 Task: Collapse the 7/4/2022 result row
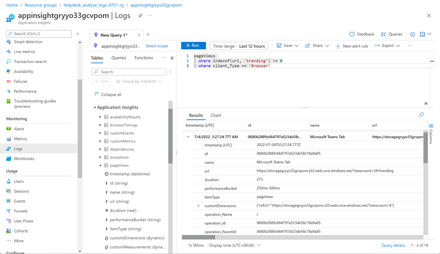click(x=188, y=137)
